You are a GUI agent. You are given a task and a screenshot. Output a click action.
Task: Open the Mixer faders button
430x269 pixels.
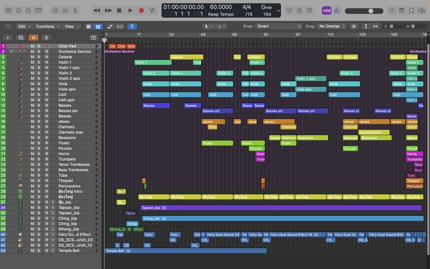coord(65,10)
